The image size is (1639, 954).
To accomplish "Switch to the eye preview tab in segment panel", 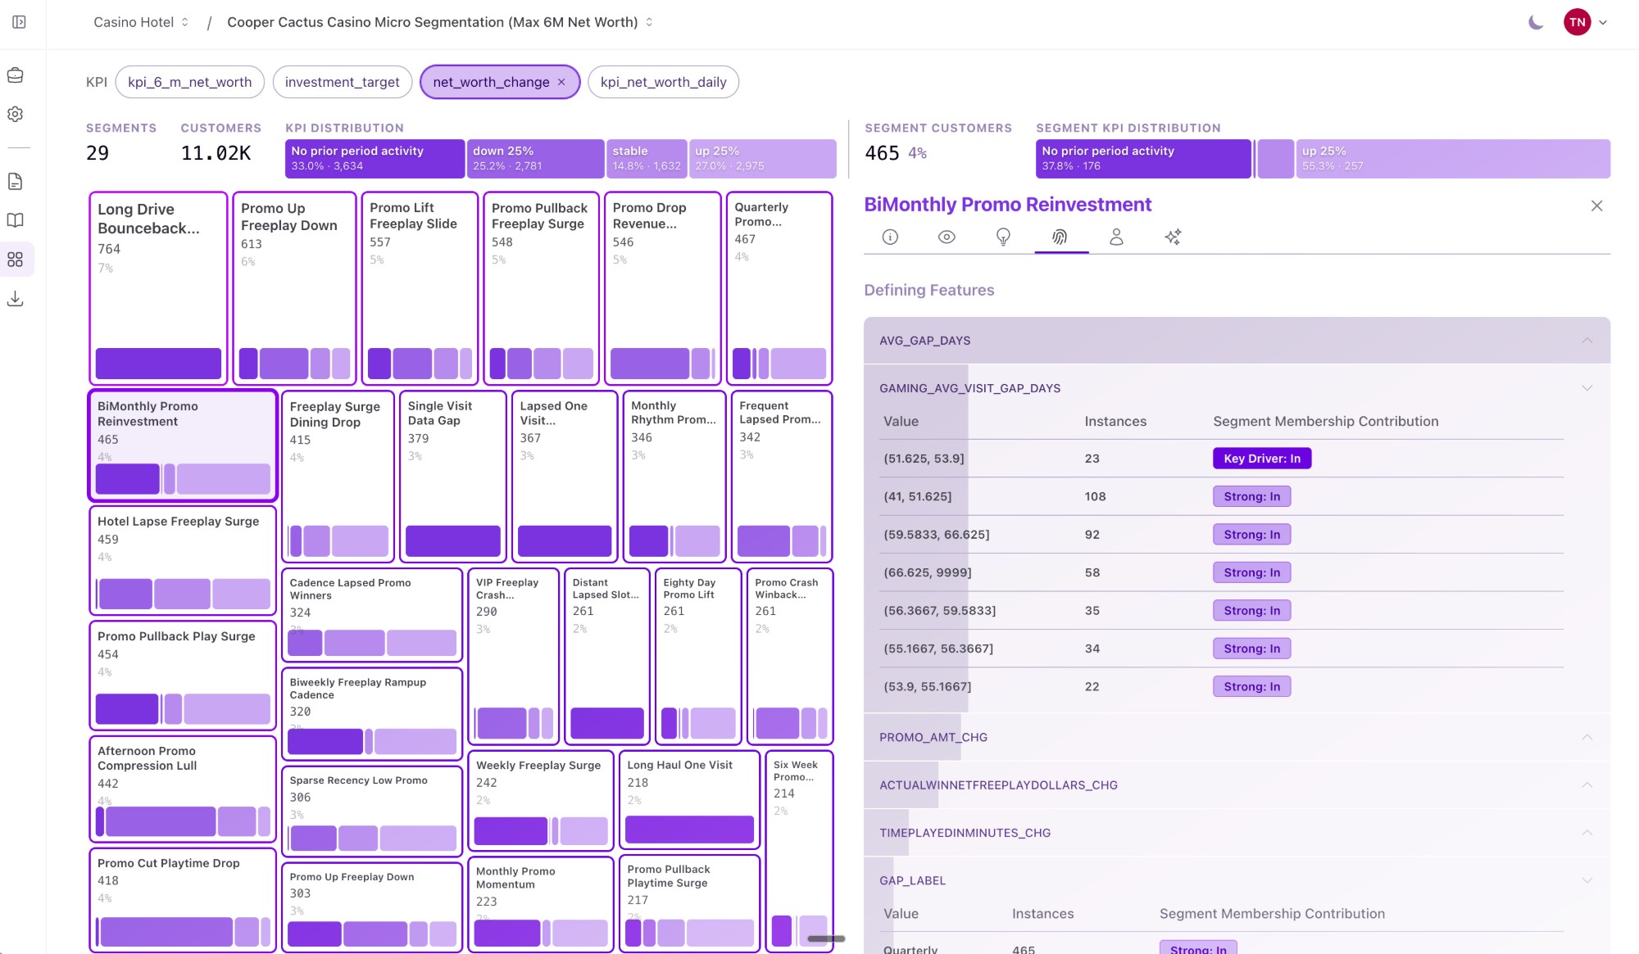I will click(x=946, y=237).
